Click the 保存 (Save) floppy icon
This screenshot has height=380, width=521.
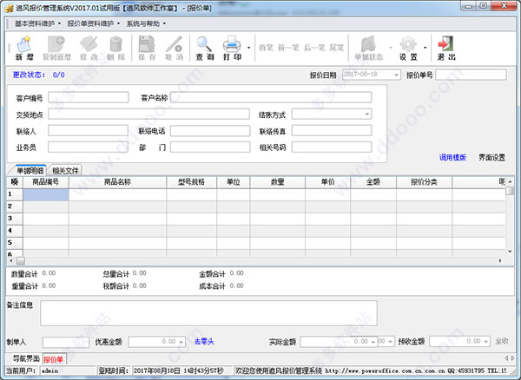[x=147, y=48]
